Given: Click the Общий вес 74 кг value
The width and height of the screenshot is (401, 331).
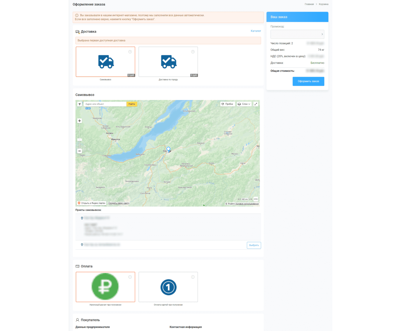Looking at the screenshot, I should (321, 50).
